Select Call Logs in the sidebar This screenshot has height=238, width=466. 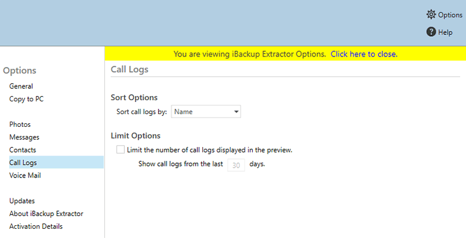tap(57, 162)
